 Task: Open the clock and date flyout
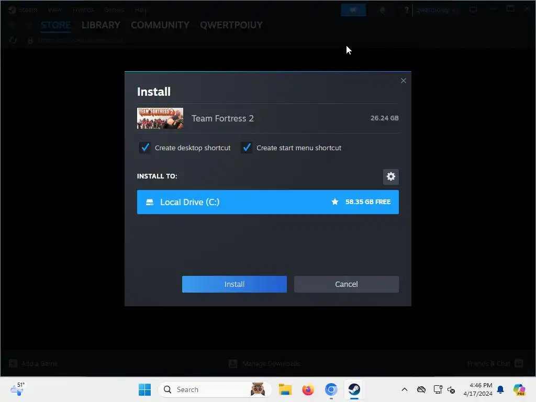click(x=478, y=389)
